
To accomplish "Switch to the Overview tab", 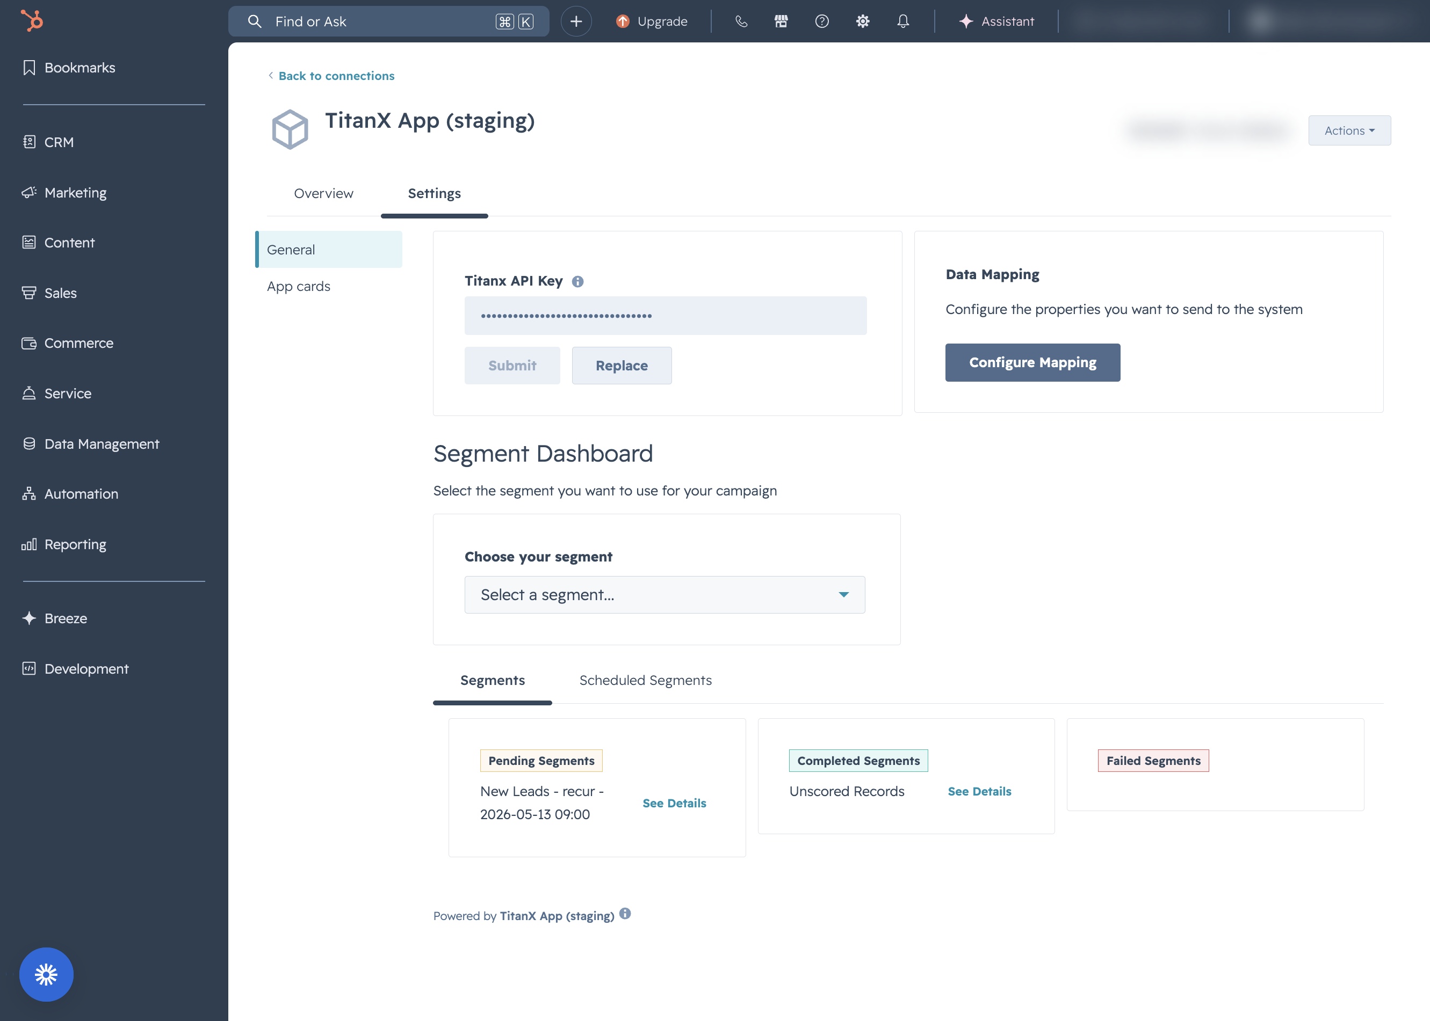I will point(323,194).
